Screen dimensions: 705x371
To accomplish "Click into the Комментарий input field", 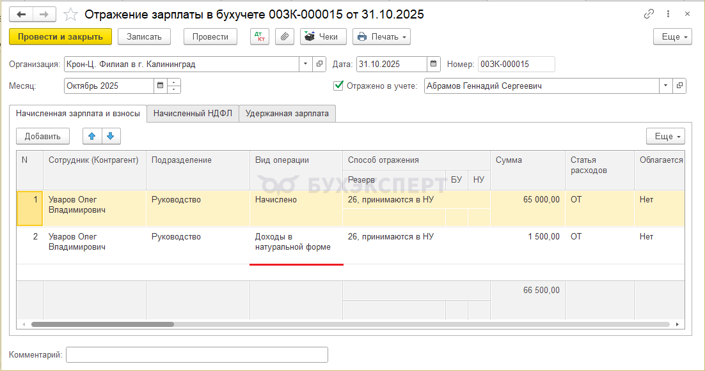I will pos(197,354).
